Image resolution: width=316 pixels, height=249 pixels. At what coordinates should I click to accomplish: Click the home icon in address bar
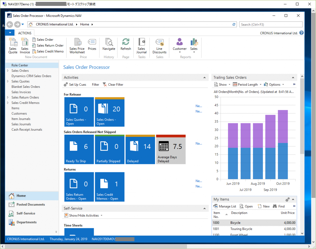tap(31, 24)
